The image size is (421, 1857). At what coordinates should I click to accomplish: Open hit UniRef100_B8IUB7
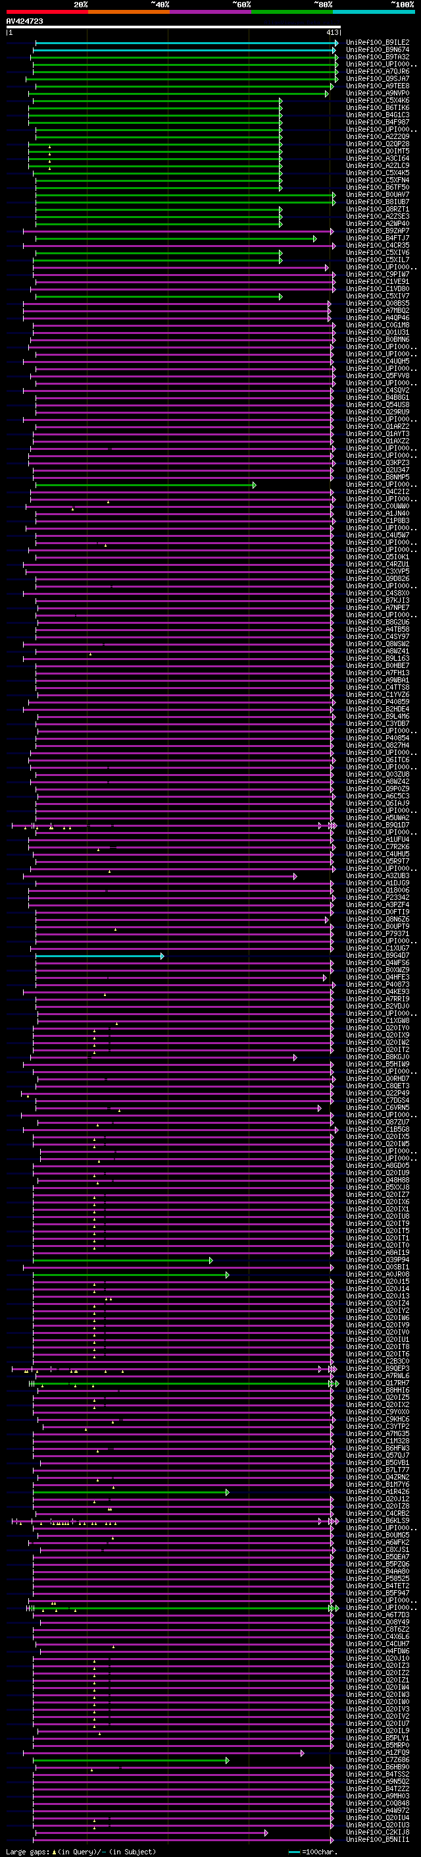[377, 203]
